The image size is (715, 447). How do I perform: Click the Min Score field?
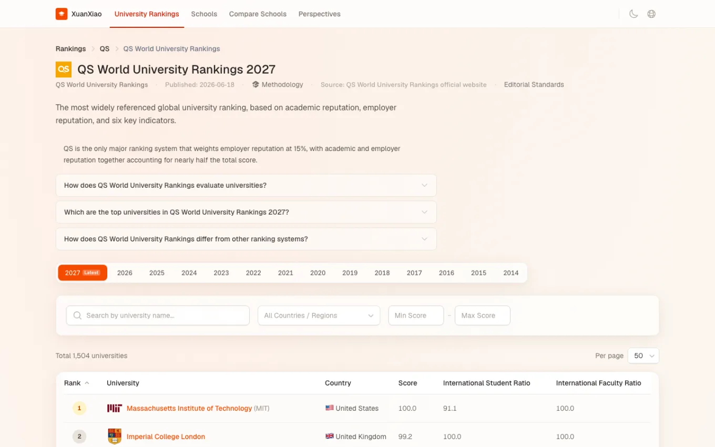(416, 316)
